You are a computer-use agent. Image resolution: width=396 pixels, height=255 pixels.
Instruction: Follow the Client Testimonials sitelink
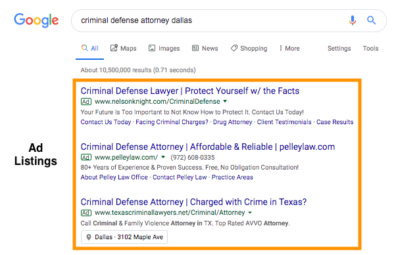coord(284,122)
